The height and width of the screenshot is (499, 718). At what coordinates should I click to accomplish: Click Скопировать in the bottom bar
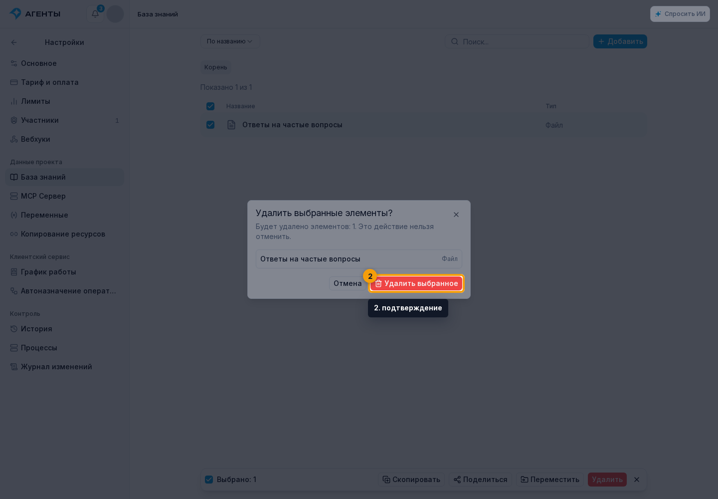[411, 480]
